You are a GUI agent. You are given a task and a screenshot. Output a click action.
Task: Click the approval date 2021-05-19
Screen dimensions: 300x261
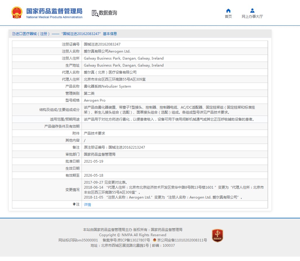click(94, 161)
